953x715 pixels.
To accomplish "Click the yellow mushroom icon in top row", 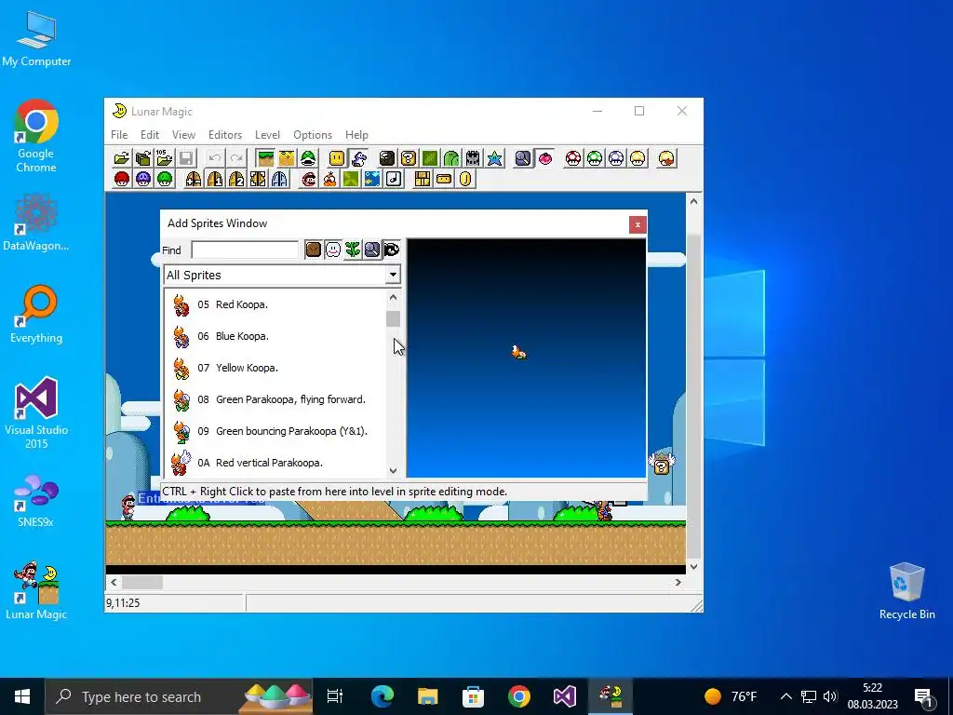I will tap(638, 158).
